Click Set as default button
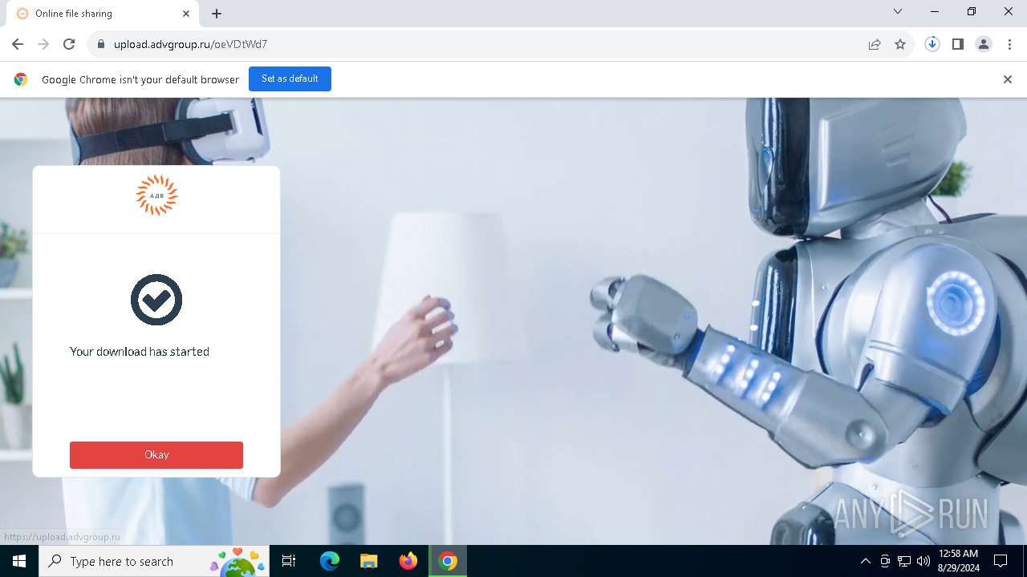This screenshot has width=1027, height=577. [x=290, y=79]
